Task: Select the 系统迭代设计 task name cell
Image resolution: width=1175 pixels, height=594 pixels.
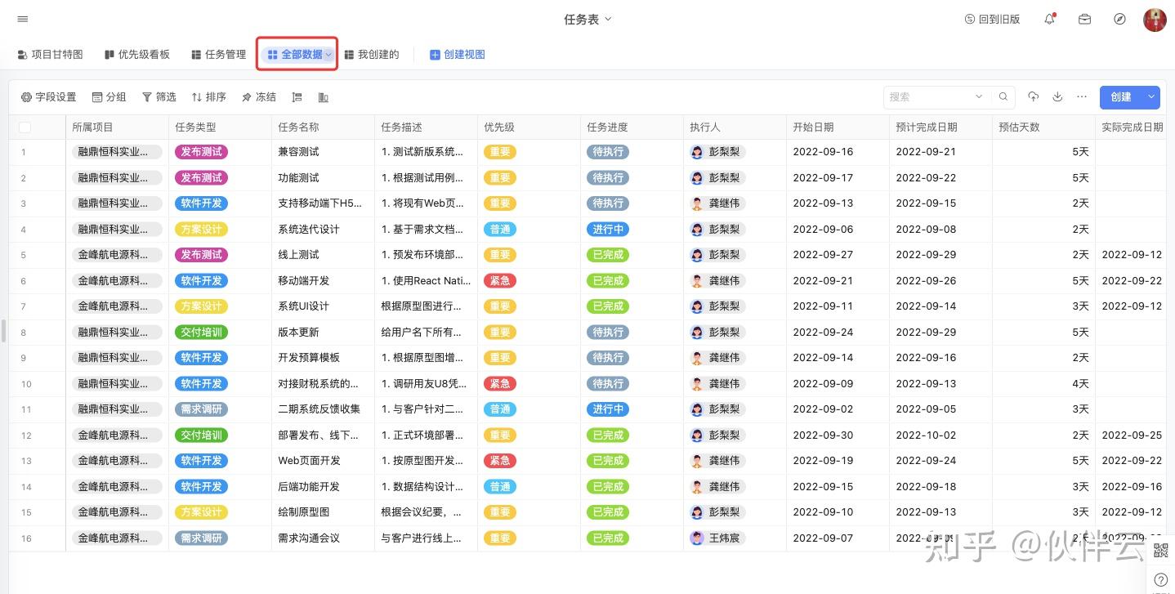Action: click(323, 229)
